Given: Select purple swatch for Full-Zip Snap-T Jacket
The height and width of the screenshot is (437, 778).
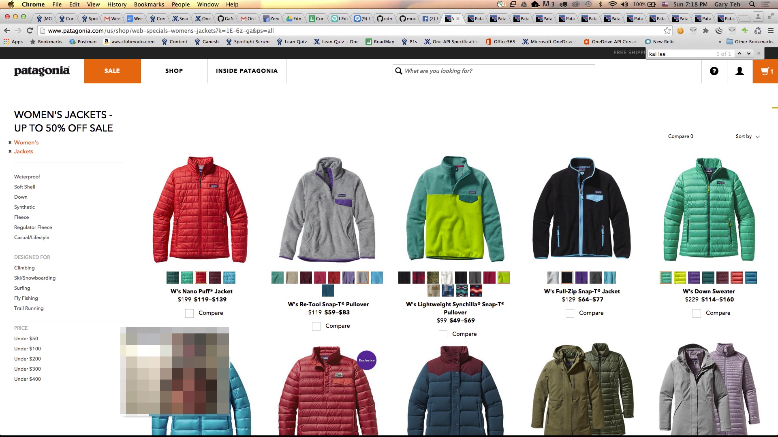Looking at the screenshot, I should point(581,278).
